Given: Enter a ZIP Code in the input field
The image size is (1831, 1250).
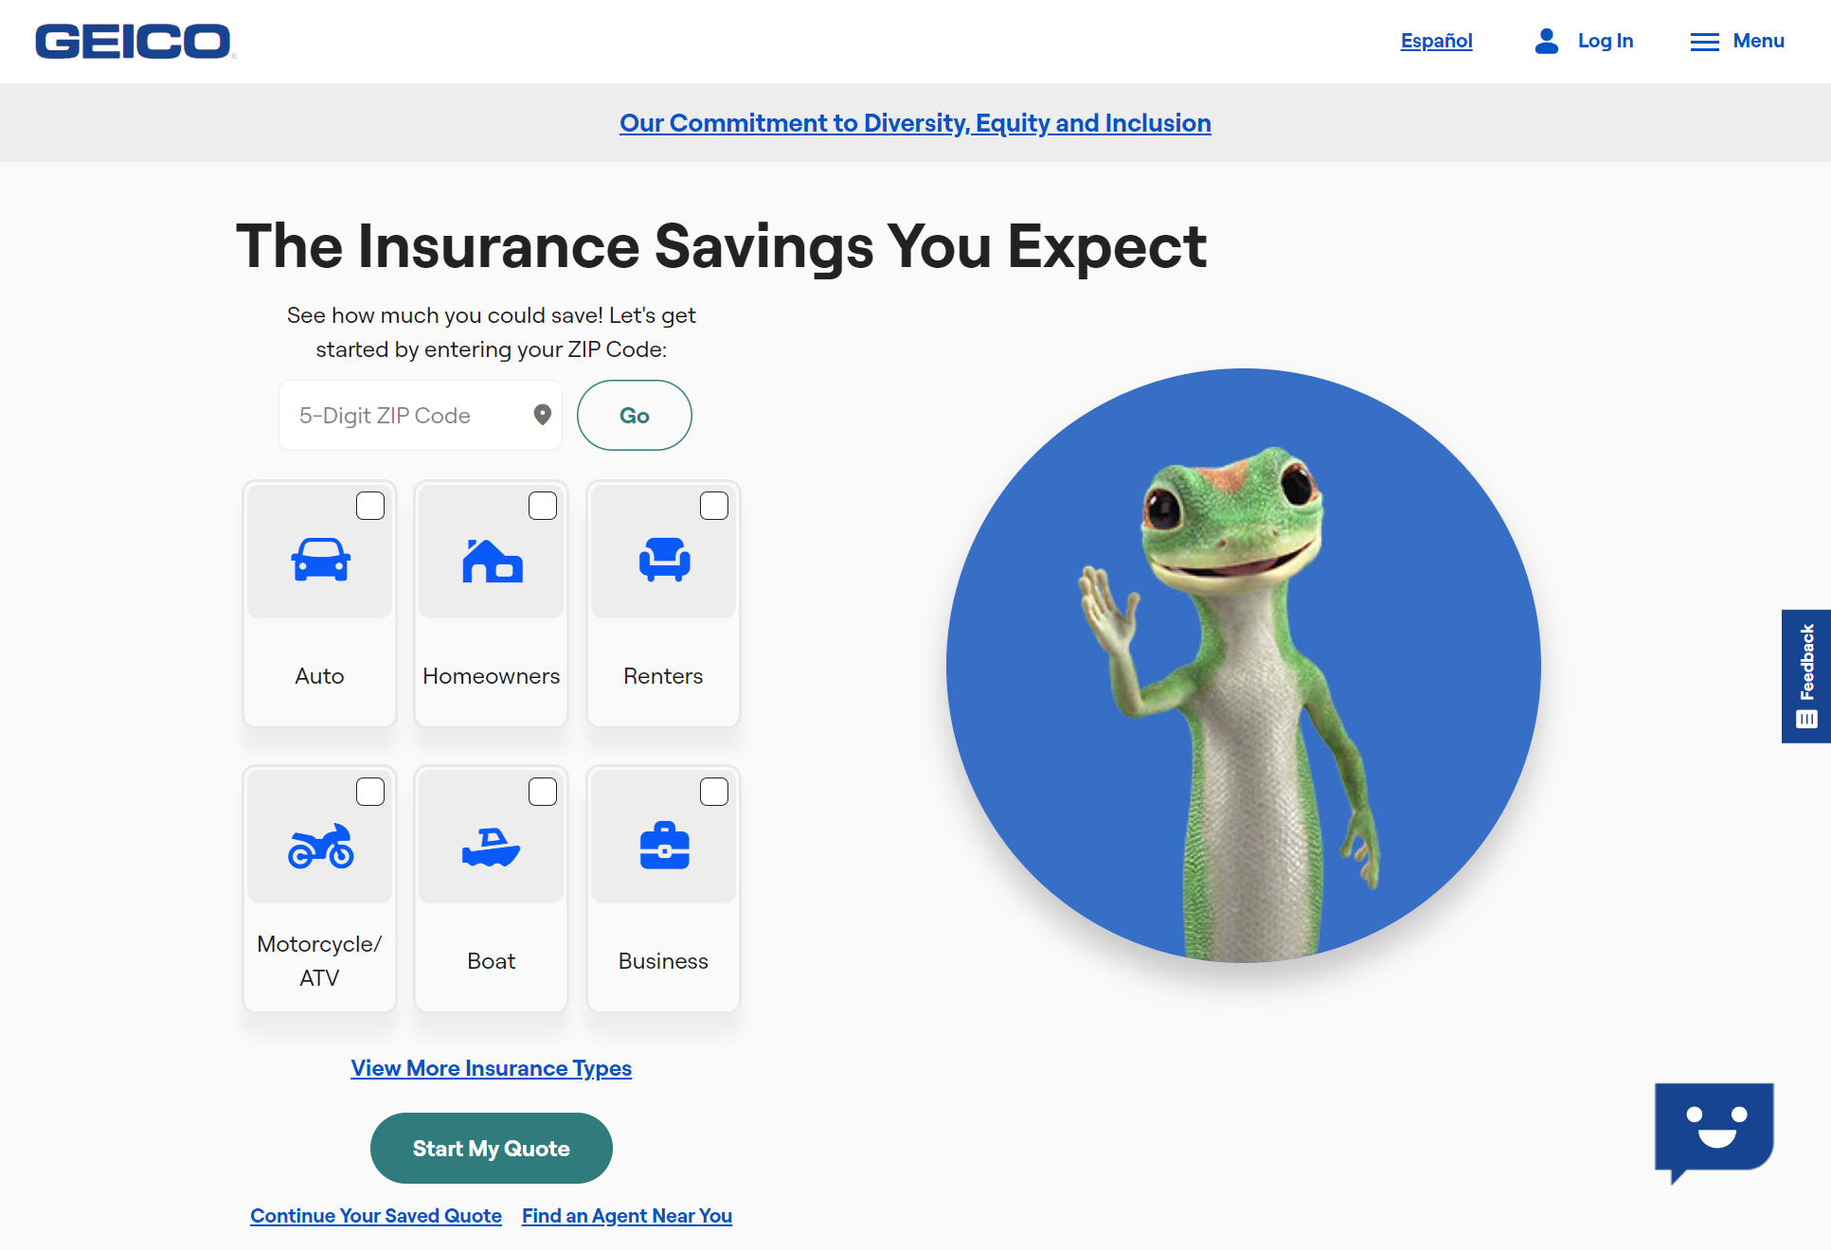Looking at the screenshot, I should pyautogui.click(x=410, y=415).
